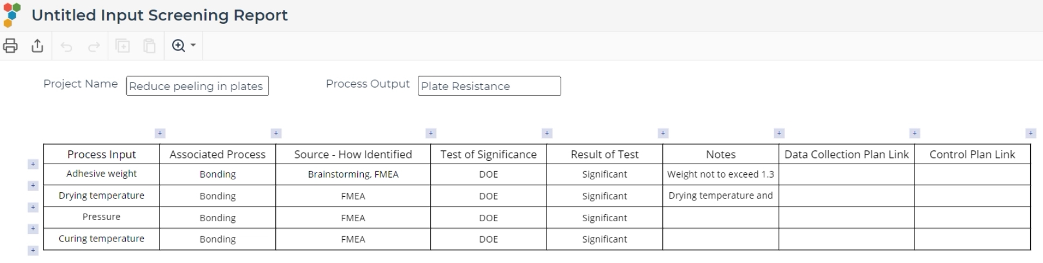Click the Brainstorming, FMEA cell
1043x263 pixels.
(353, 174)
